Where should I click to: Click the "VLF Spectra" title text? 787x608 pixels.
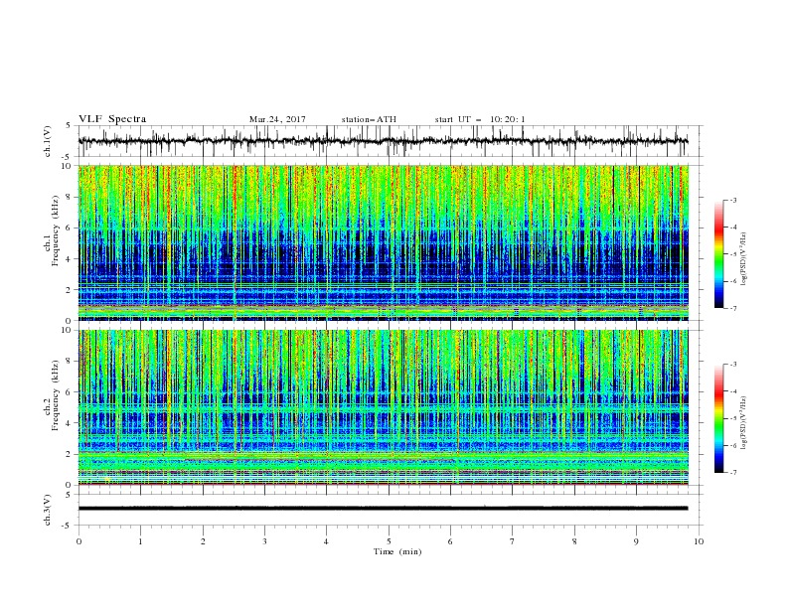coord(112,119)
